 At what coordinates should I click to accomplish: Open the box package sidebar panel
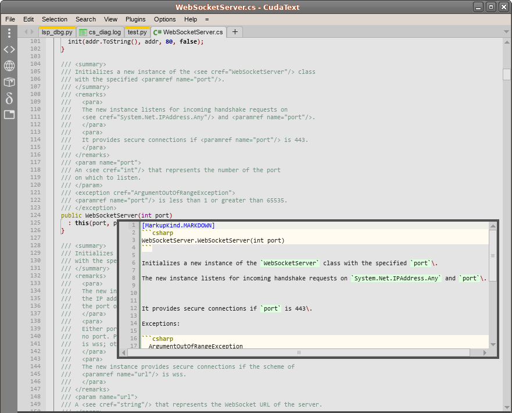coord(9,81)
